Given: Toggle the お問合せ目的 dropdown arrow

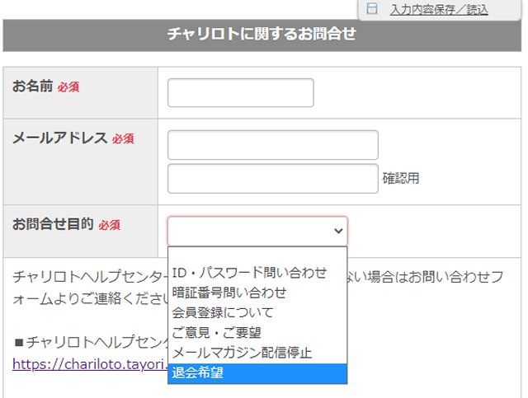Looking at the screenshot, I should pos(338,231).
